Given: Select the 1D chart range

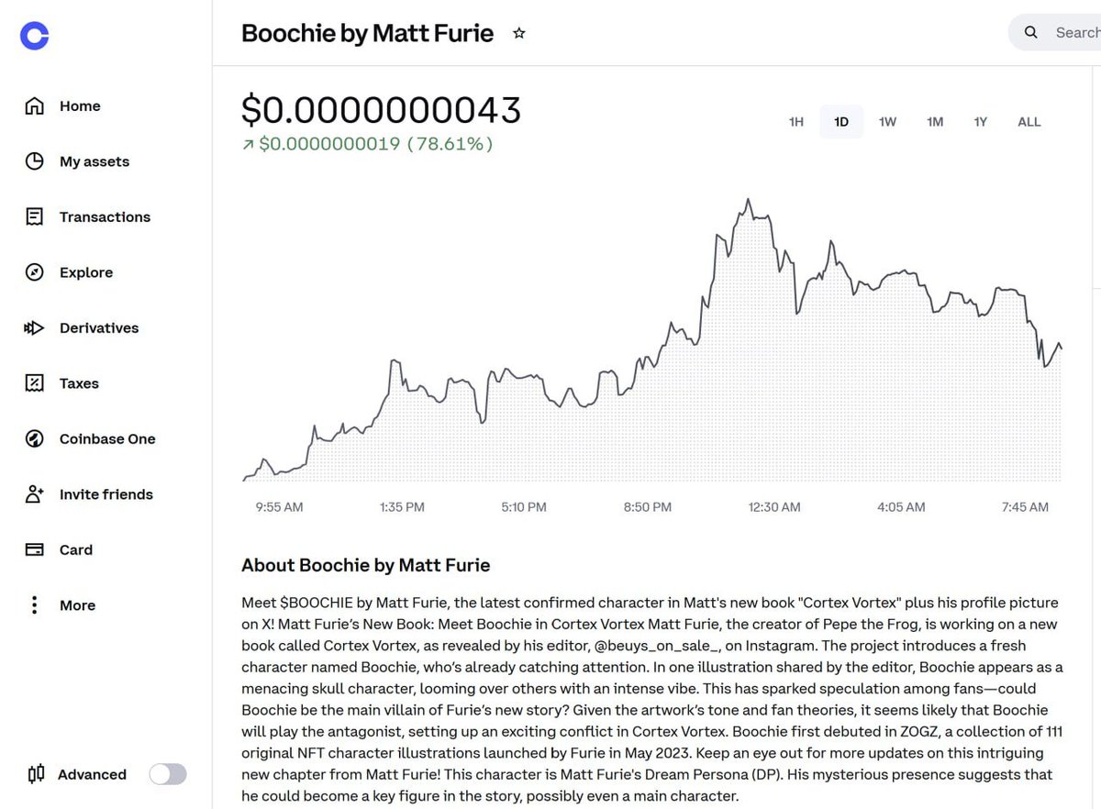Looking at the screenshot, I should 841,122.
